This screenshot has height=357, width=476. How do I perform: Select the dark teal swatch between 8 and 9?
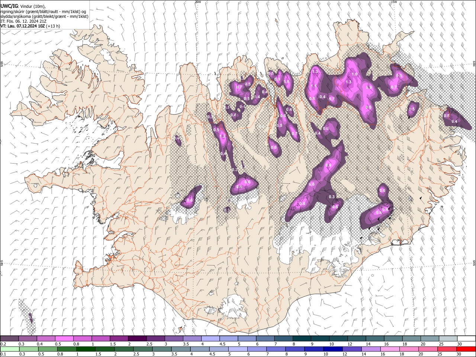302,339
